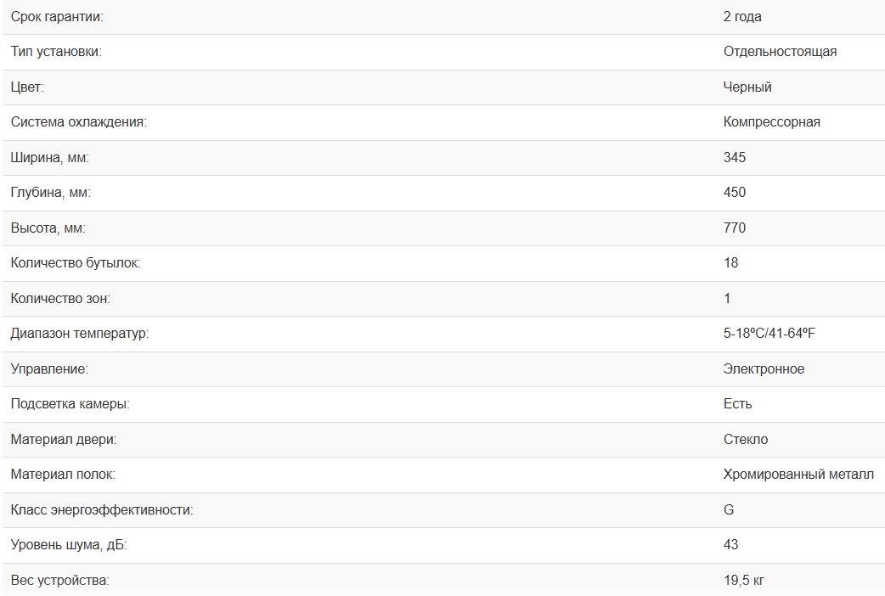Click the "Подсветка камеры:" label
This screenshot has width=885, height=596.
point(70,404)
